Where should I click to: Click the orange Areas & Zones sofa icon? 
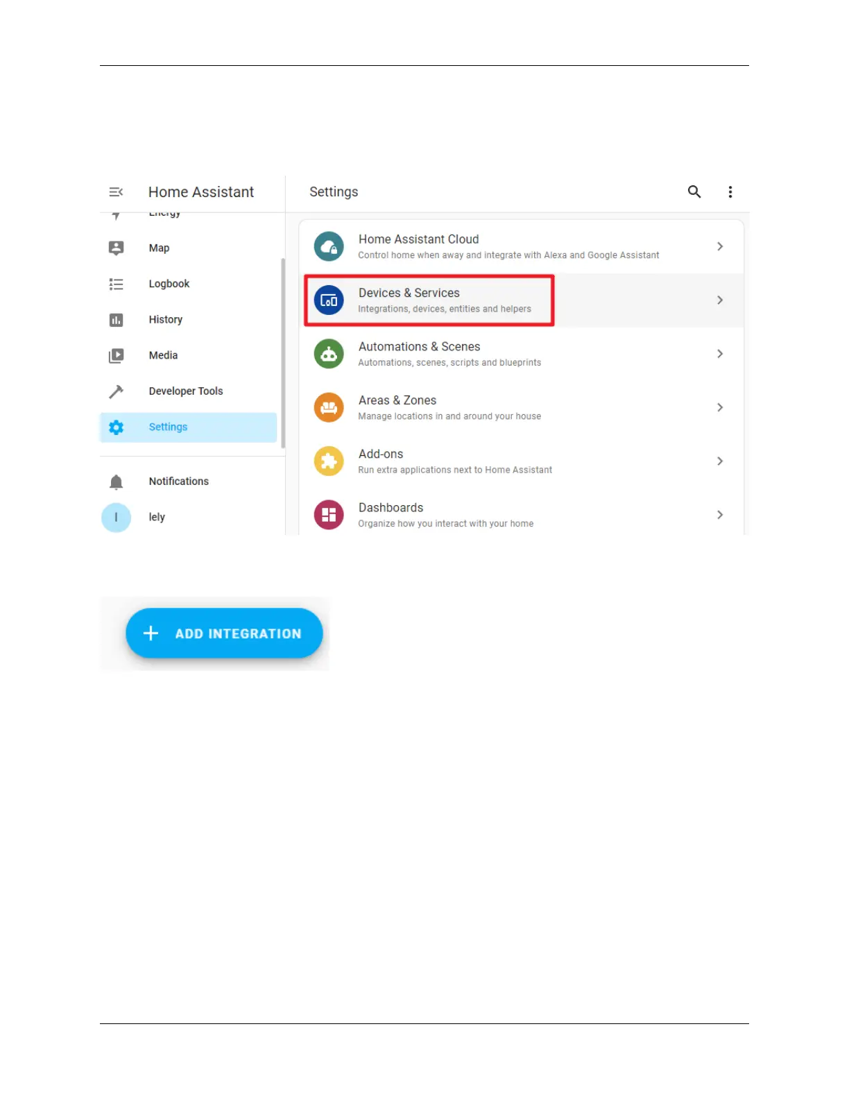(x=329, y=407)
